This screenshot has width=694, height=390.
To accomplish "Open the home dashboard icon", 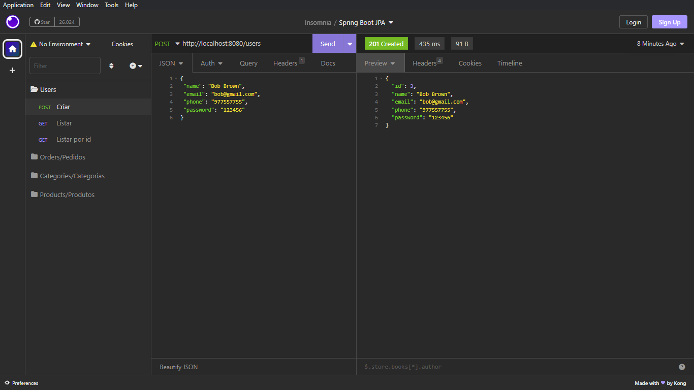I will (x=13, y=49).
